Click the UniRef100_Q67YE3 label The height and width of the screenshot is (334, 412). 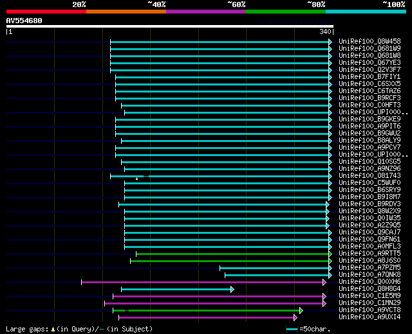tap(370, 62)
